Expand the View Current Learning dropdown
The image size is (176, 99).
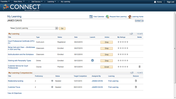point(57,28)
